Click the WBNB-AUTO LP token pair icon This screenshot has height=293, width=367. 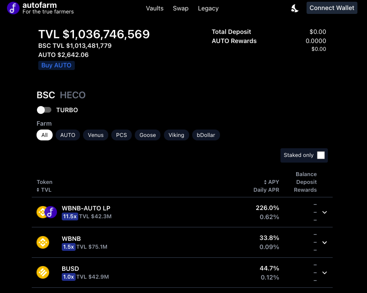pyautogui.click(x=47, y=212)
